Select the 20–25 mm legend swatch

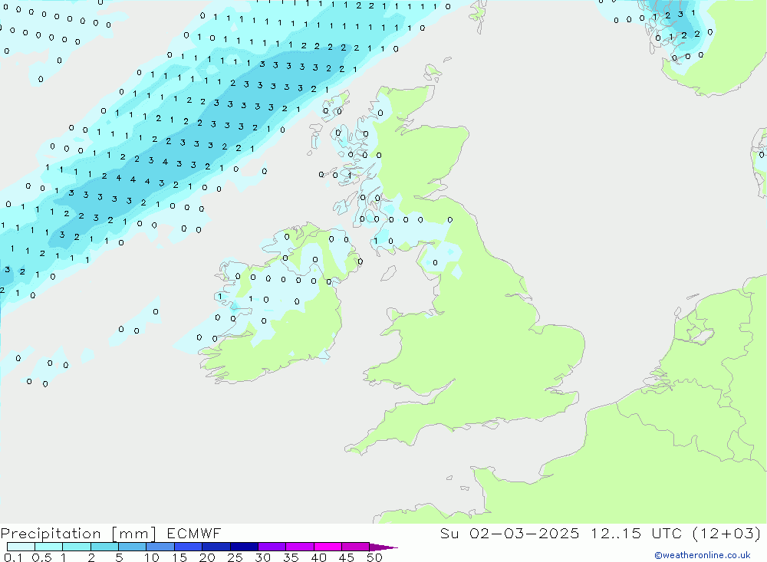[216, 547]
